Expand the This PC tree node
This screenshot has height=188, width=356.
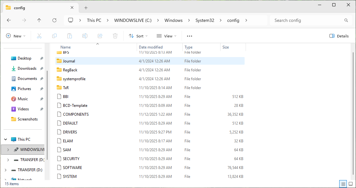[6, 139]
